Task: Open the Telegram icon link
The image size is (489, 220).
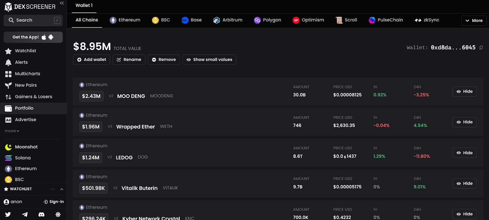Action: (25, 215)
